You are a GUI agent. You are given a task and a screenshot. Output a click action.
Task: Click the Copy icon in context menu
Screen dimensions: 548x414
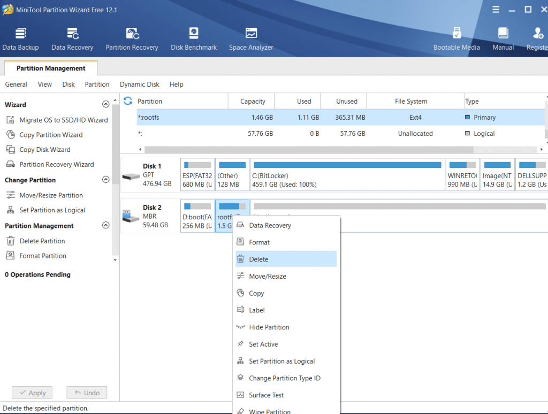[240, 293]
